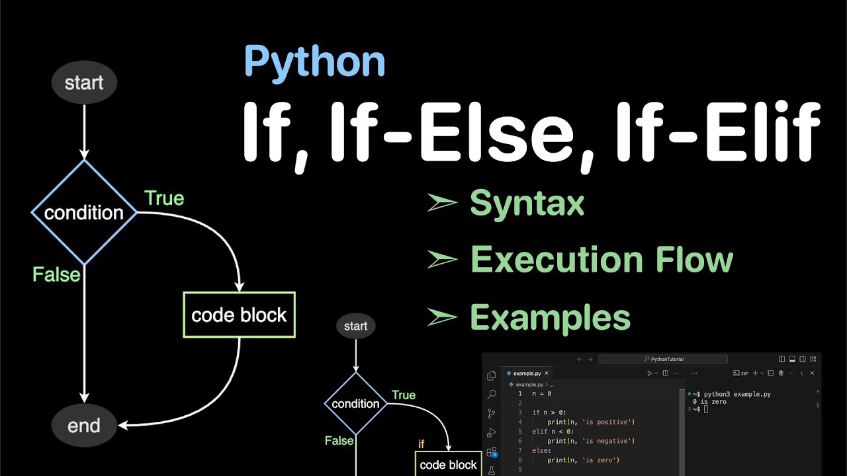
Task: Click the empty terminal prompt cursor
Action: coord(706,410)
